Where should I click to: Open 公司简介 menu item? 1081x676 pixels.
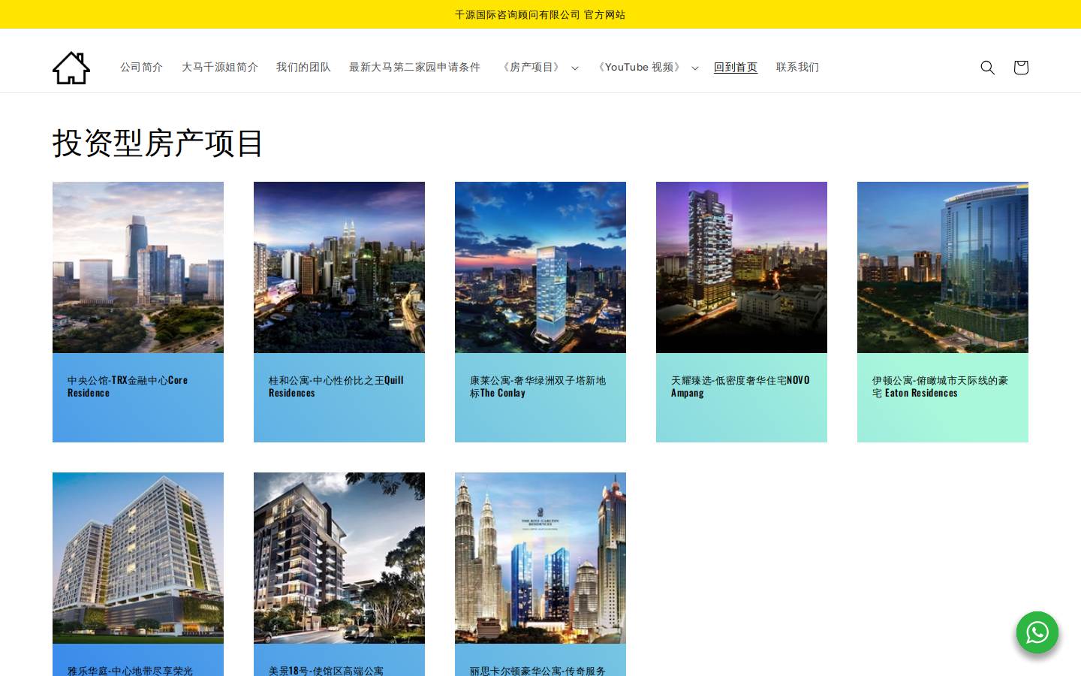141,68
